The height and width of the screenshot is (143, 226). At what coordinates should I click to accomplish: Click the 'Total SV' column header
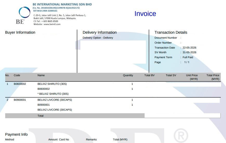click(171, 75)
